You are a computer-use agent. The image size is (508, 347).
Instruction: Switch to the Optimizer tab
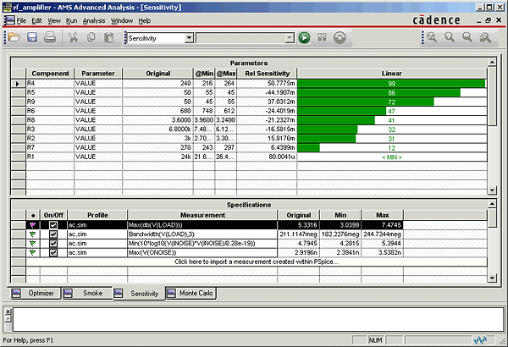(35, 293)
